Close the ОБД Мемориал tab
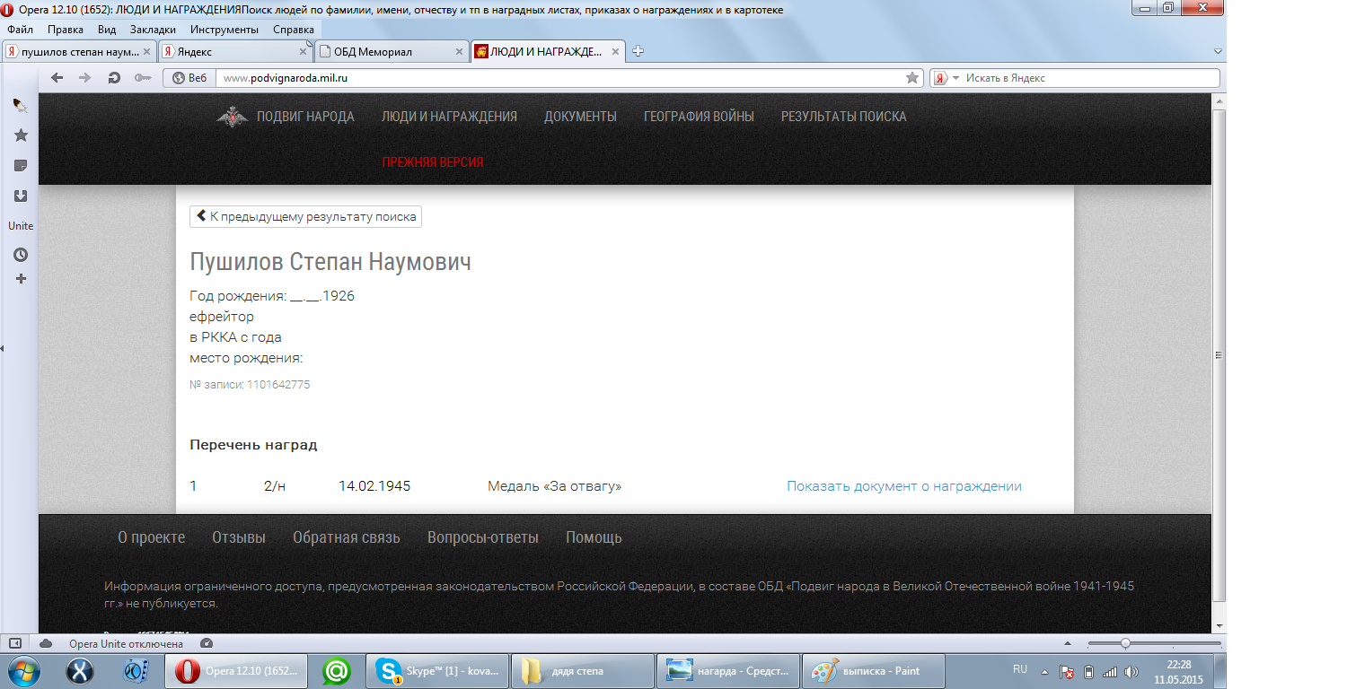This screenshot has width=1347, height=689. pos(461,52)
